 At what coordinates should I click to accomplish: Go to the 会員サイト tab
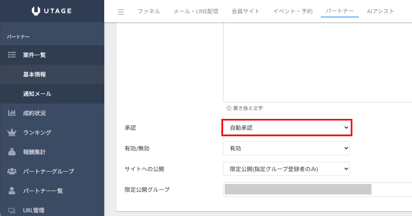pos(245,11)
